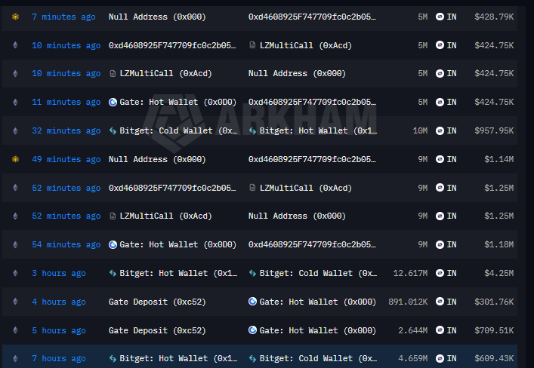Image resolution: width=534 pixels, height=368 pixels.
Task: Open the 5 hours ago transaction link
Action: click(59, 330)
